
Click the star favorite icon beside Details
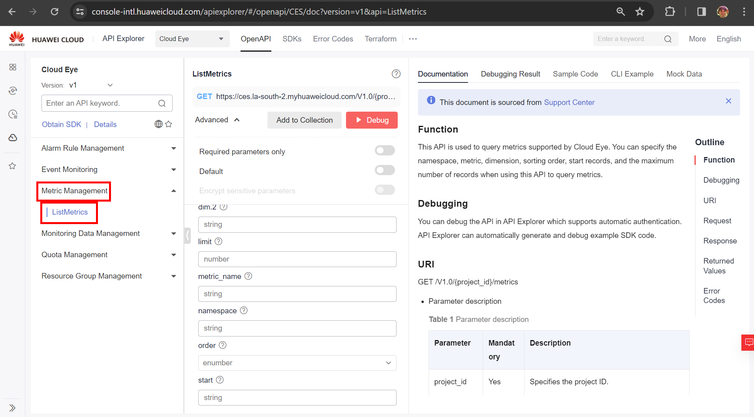[x=169, y=124]
